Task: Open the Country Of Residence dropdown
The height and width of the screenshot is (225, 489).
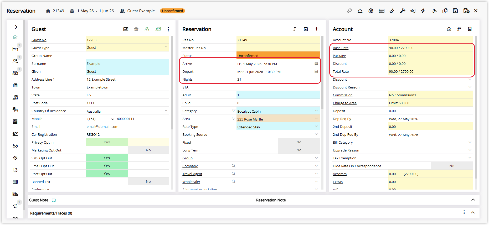Action: [166, 111]
